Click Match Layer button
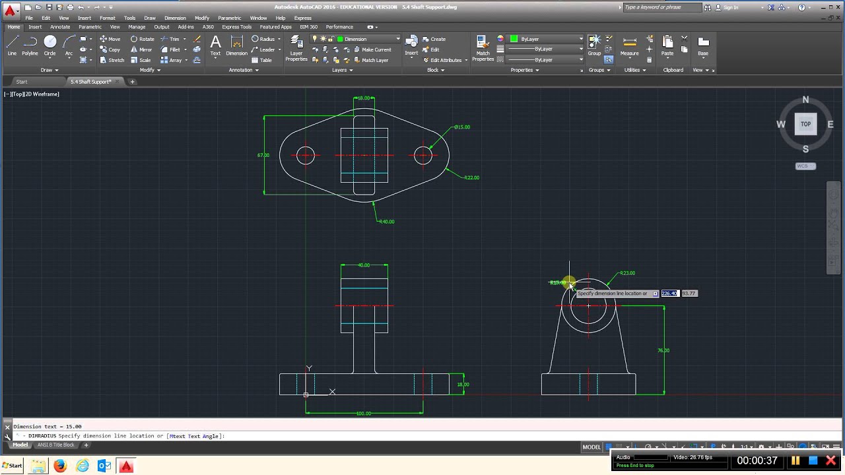This screenshot has height=475, width=845. click(370, 60)
